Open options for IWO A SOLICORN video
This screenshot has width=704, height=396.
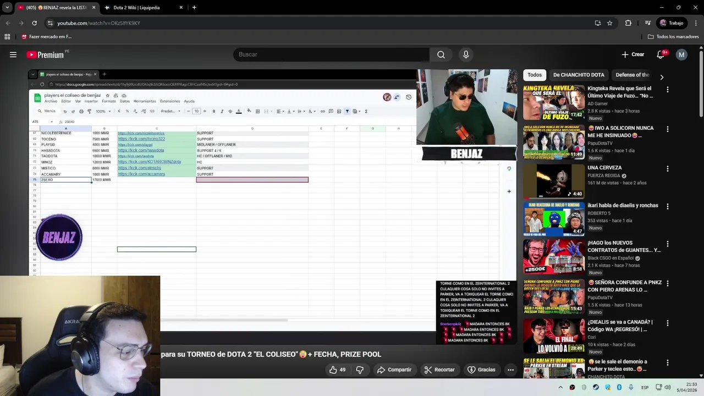tap(668, 129)
